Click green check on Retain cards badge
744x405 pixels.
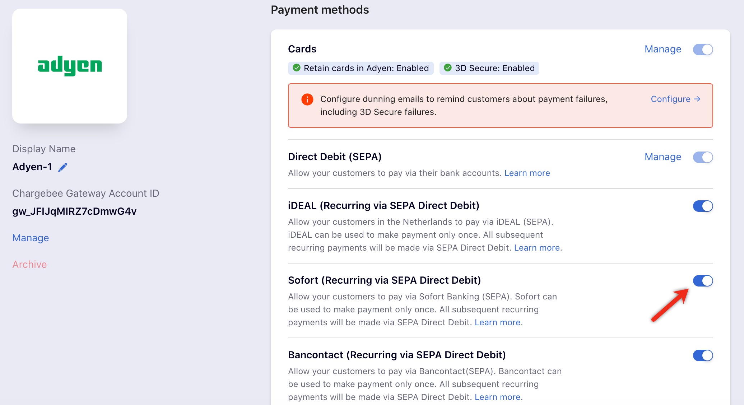(297, 68)
